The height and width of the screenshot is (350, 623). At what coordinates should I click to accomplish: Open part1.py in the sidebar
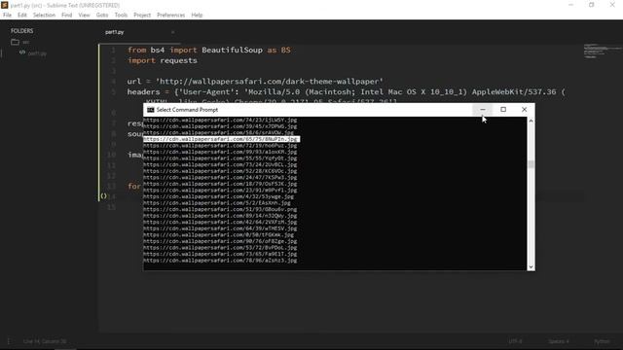coord(37,53)
